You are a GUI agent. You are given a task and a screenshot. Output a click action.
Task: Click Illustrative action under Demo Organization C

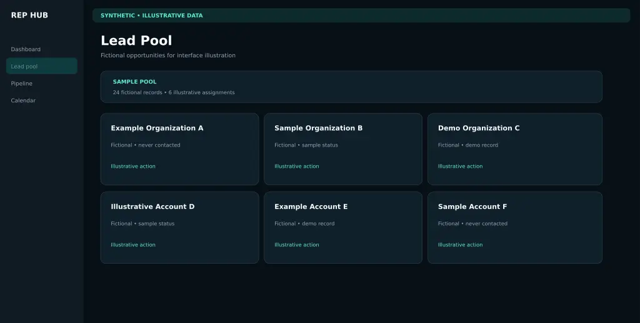point(460,166)
